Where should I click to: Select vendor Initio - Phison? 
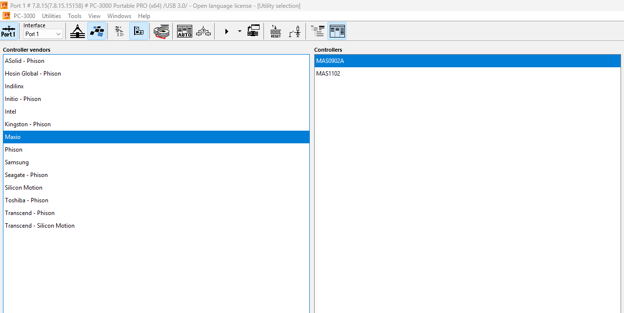click(x=156, y=99)
